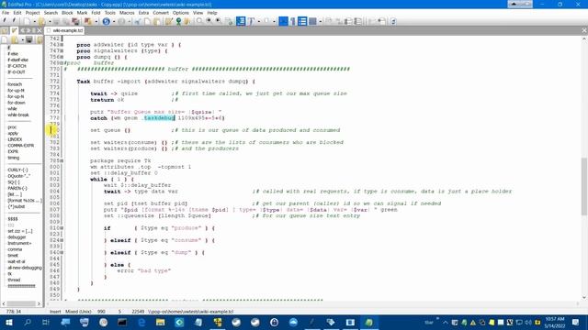Click the side panel save disk icon
This screenshot has height=330, width=588.
28,39
